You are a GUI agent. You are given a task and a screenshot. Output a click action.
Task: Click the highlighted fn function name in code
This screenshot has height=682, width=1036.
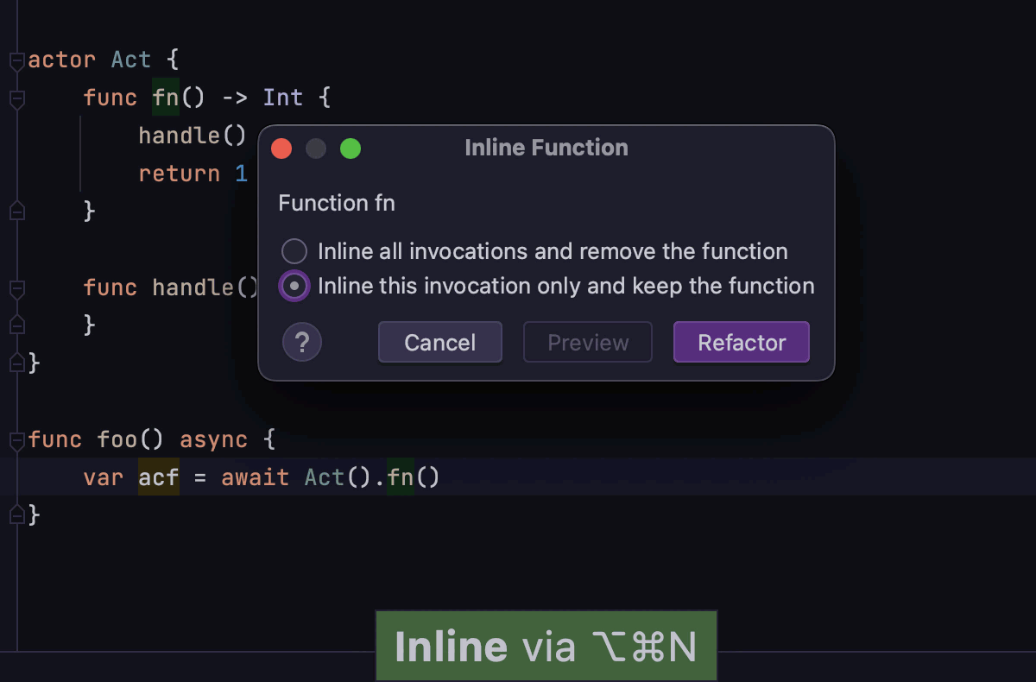coord(164,98)
